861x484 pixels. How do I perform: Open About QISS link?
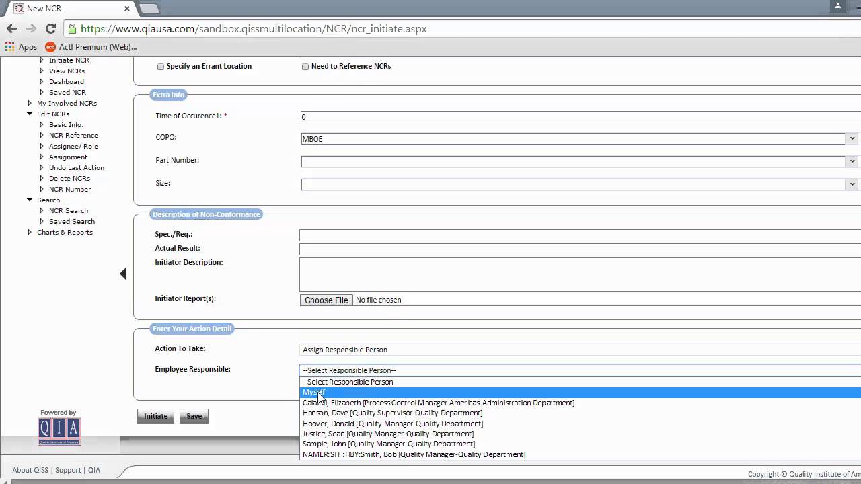(30, 470)
